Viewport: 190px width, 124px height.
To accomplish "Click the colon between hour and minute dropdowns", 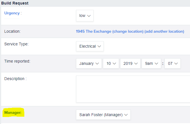I will click(163, 64).
